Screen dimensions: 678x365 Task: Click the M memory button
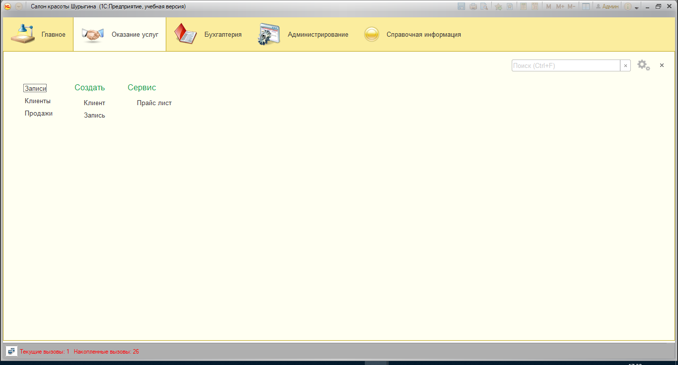(x=548, y=6)
